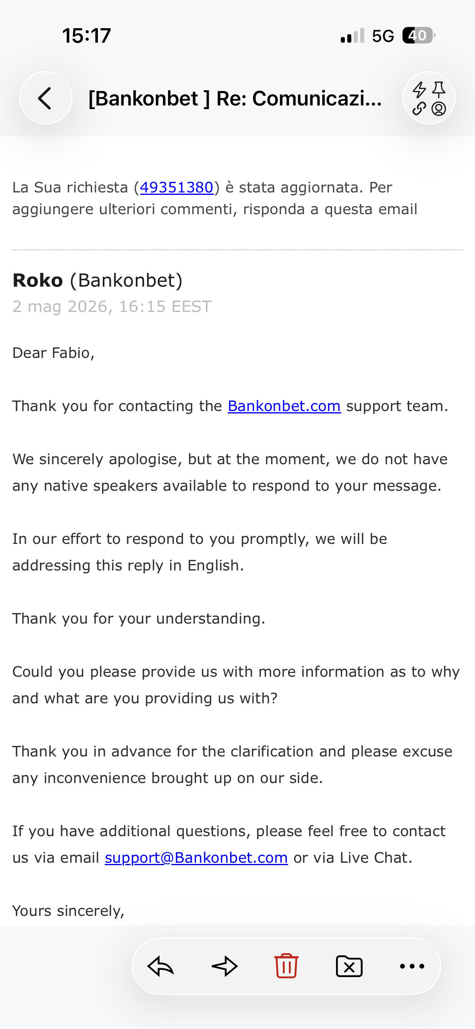Open ticket number 49351380 link
475x1029 pixels.
[x=176, y=187]
